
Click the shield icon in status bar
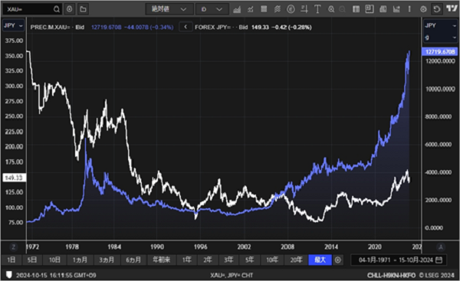(9, 275)
